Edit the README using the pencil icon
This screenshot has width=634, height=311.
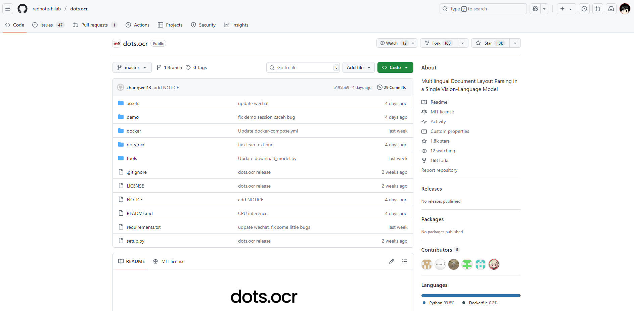[391, 261]
